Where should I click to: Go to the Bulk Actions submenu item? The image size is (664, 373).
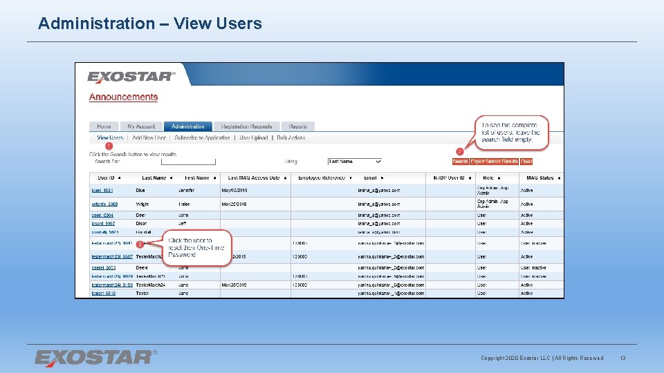(291, 138)
